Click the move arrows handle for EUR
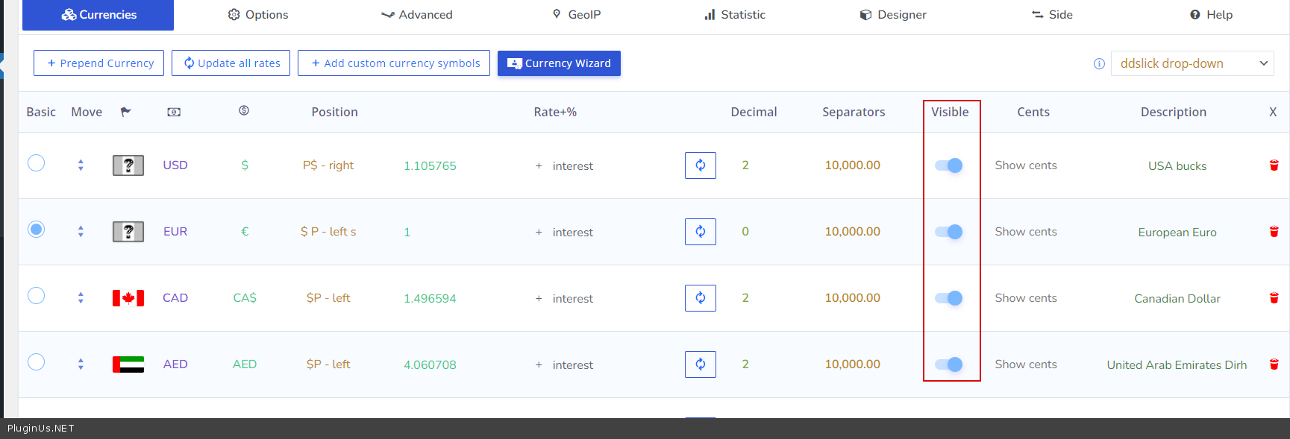Image resolution: width=1290 pixels, height=439 pixels. [81, 232]
